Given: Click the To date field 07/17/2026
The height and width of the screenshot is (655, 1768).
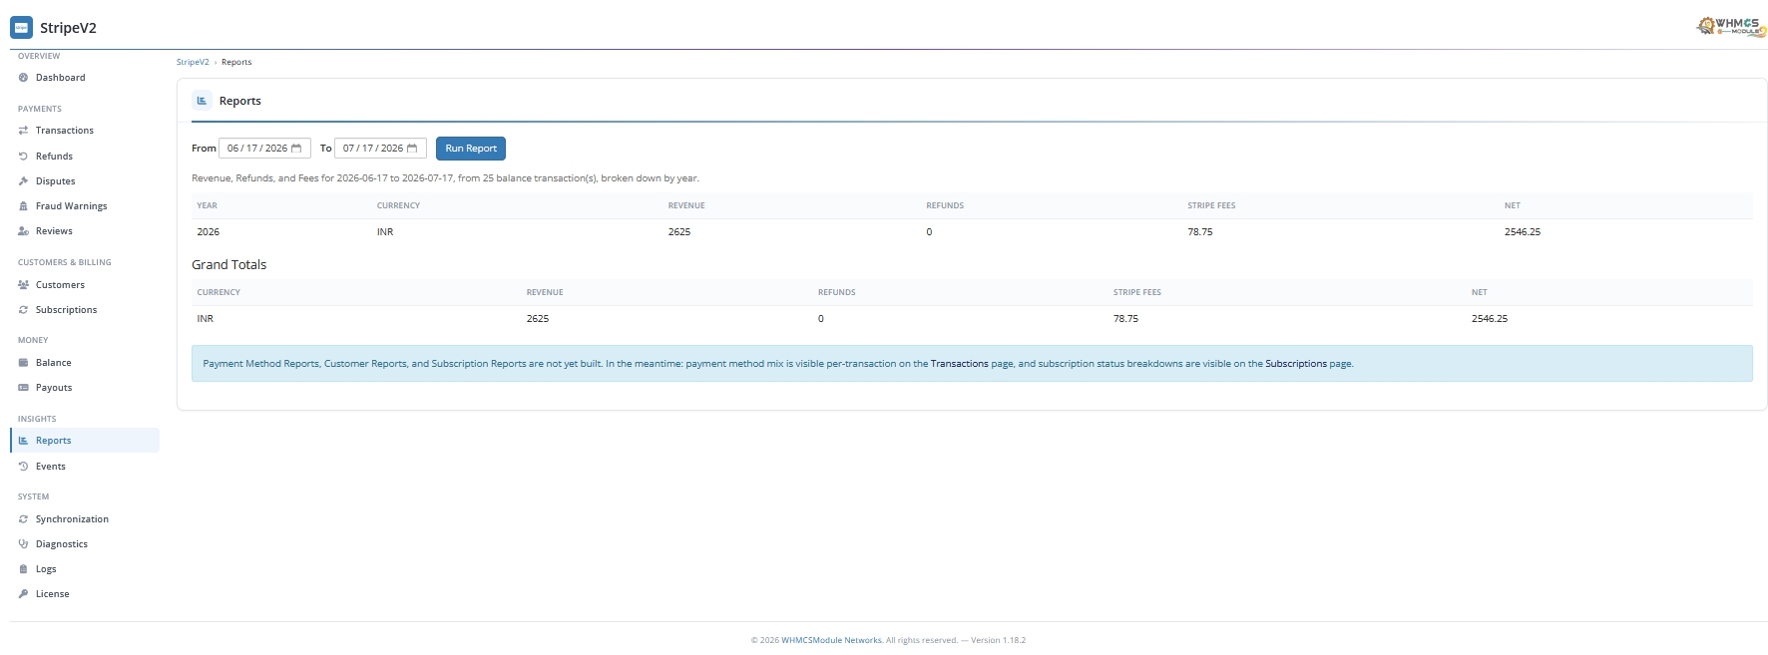Looking at the screenshot, I should pyautogui.click(x=380, y=149).
